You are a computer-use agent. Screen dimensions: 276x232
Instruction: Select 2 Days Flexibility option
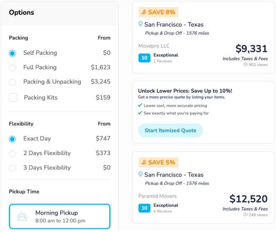[13, 154]
